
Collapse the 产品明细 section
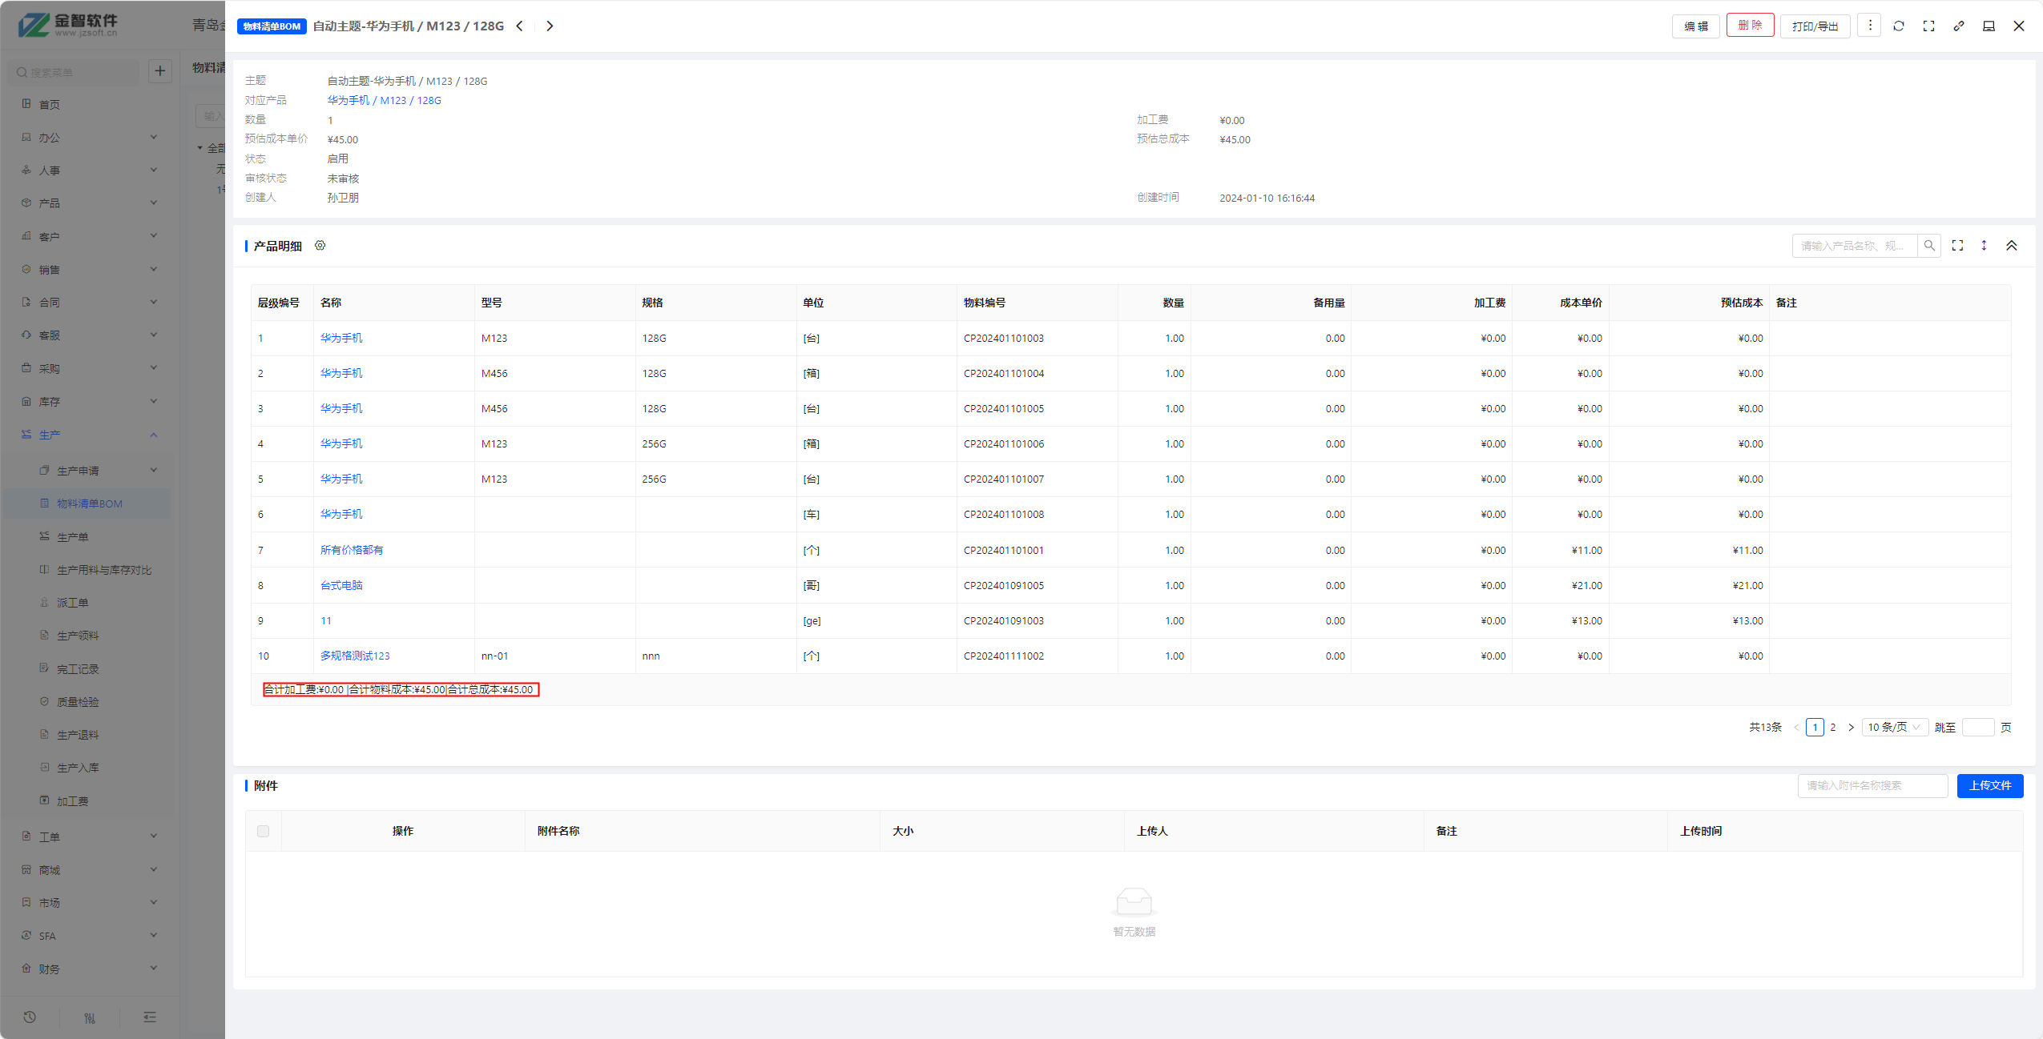point(2012,246)
